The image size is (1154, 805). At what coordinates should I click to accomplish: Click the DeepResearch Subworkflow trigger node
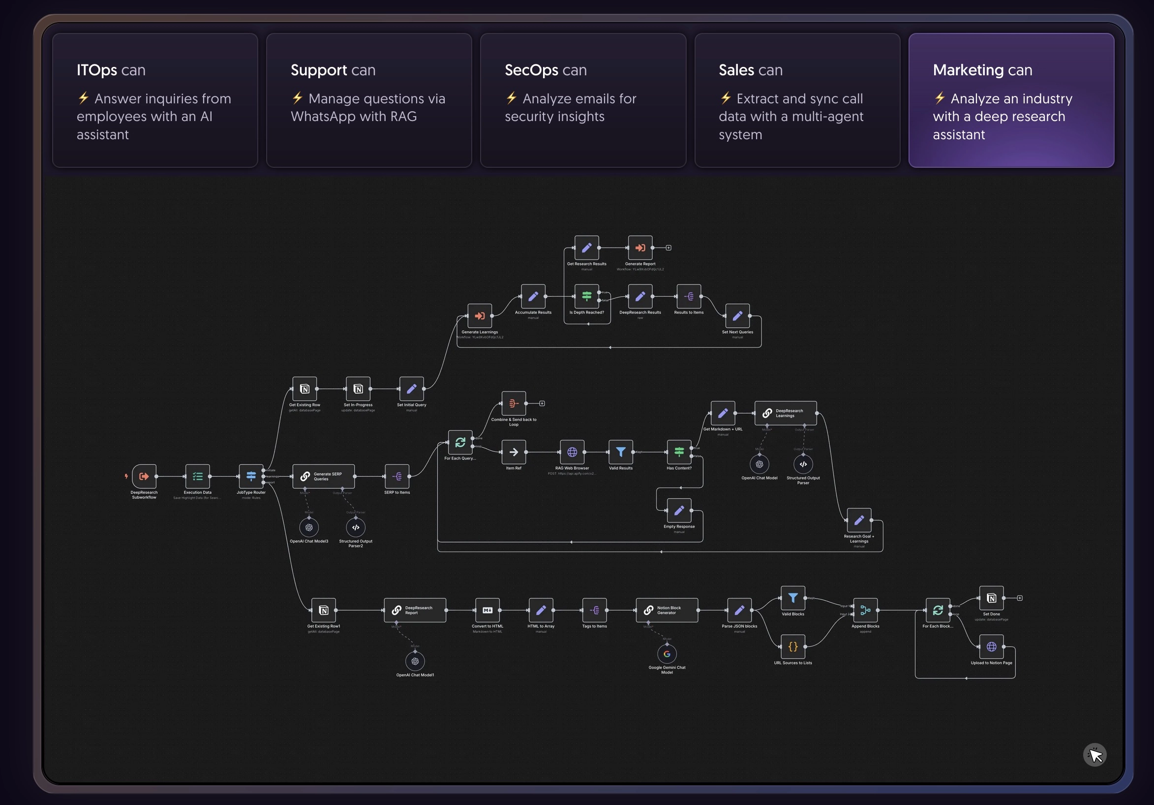[x=144, y=477]
